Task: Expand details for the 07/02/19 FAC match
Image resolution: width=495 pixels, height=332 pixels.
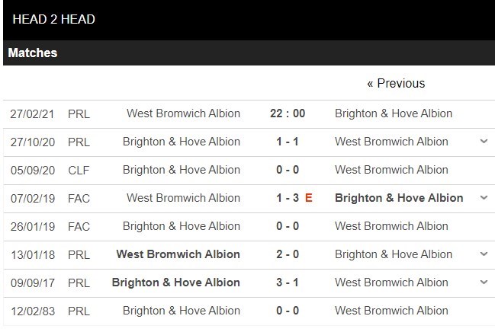Action: click(x=484, y=198)
